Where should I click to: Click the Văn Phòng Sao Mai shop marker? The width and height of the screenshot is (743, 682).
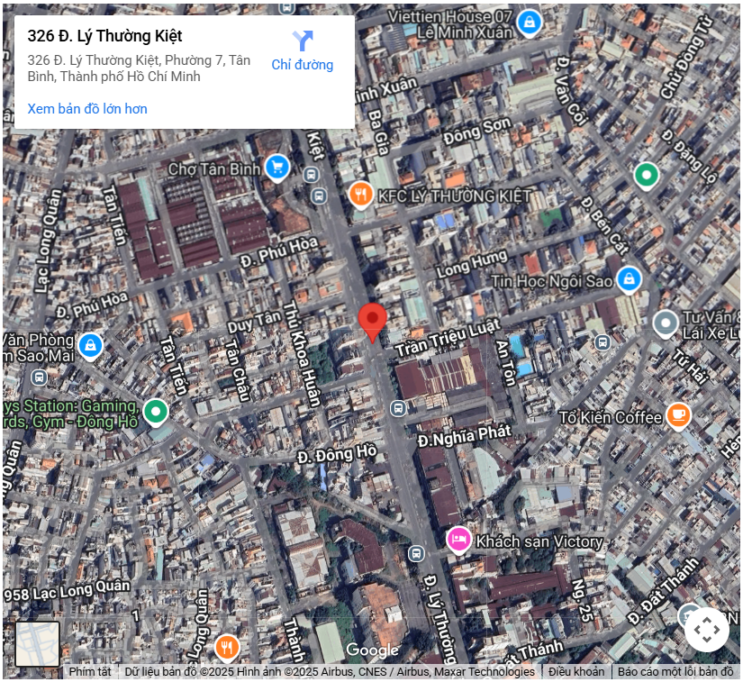coord(90,347)
